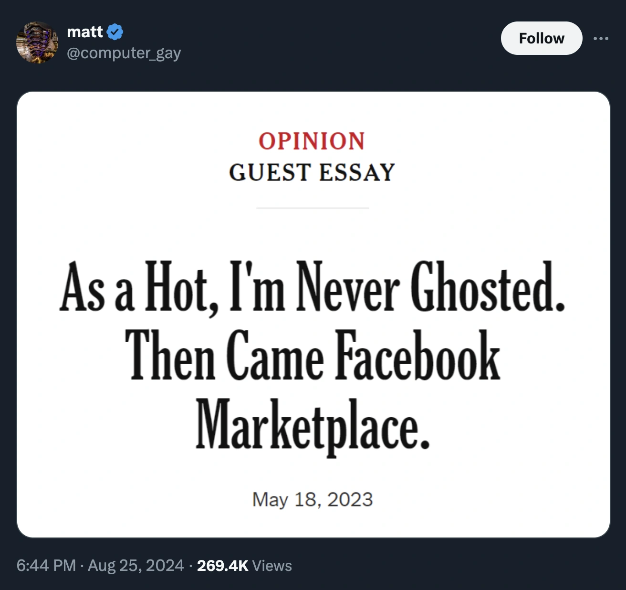Screen dimensions: 626x590
Task: Click the article date May 18, 2023
Action: click(x=313, y=500)
